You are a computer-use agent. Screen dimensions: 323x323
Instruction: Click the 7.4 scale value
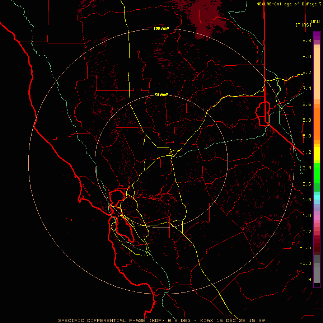click(x=307, y=88)
